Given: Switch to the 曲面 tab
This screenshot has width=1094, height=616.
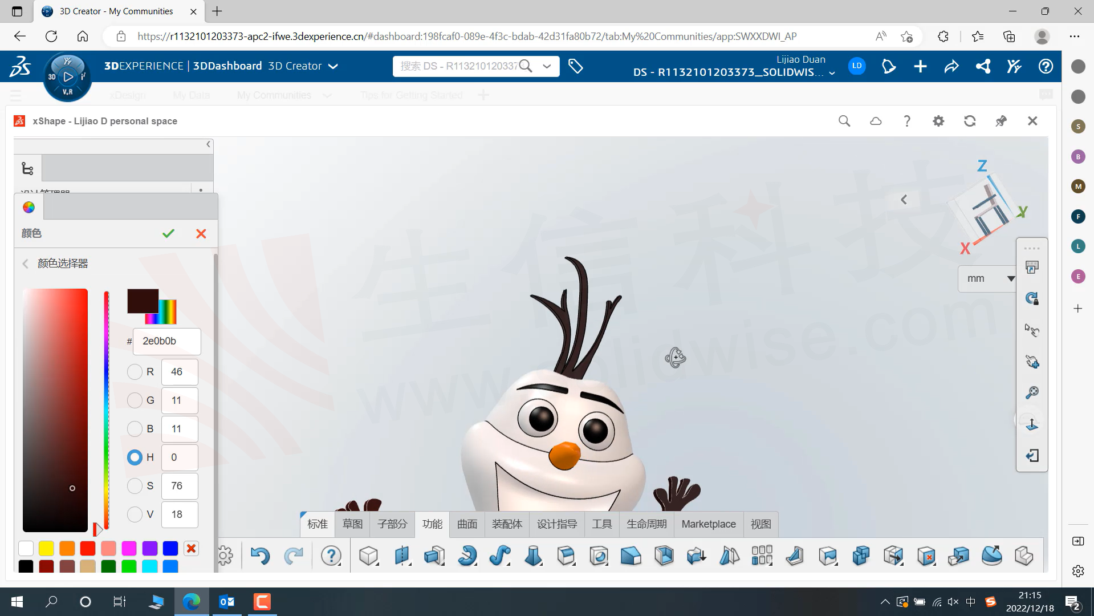Looking at the screenshot, I should pyautogui.click(x=467, y=524).
